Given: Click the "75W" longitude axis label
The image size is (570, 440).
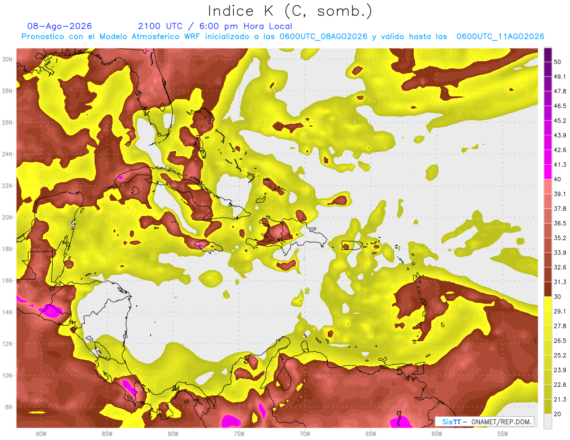Looking at the screenshot, I should coord(239,434).
